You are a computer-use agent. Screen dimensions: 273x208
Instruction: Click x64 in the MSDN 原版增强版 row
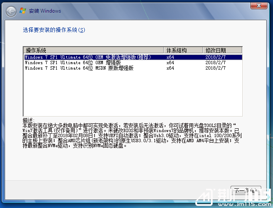pos(170,68)
